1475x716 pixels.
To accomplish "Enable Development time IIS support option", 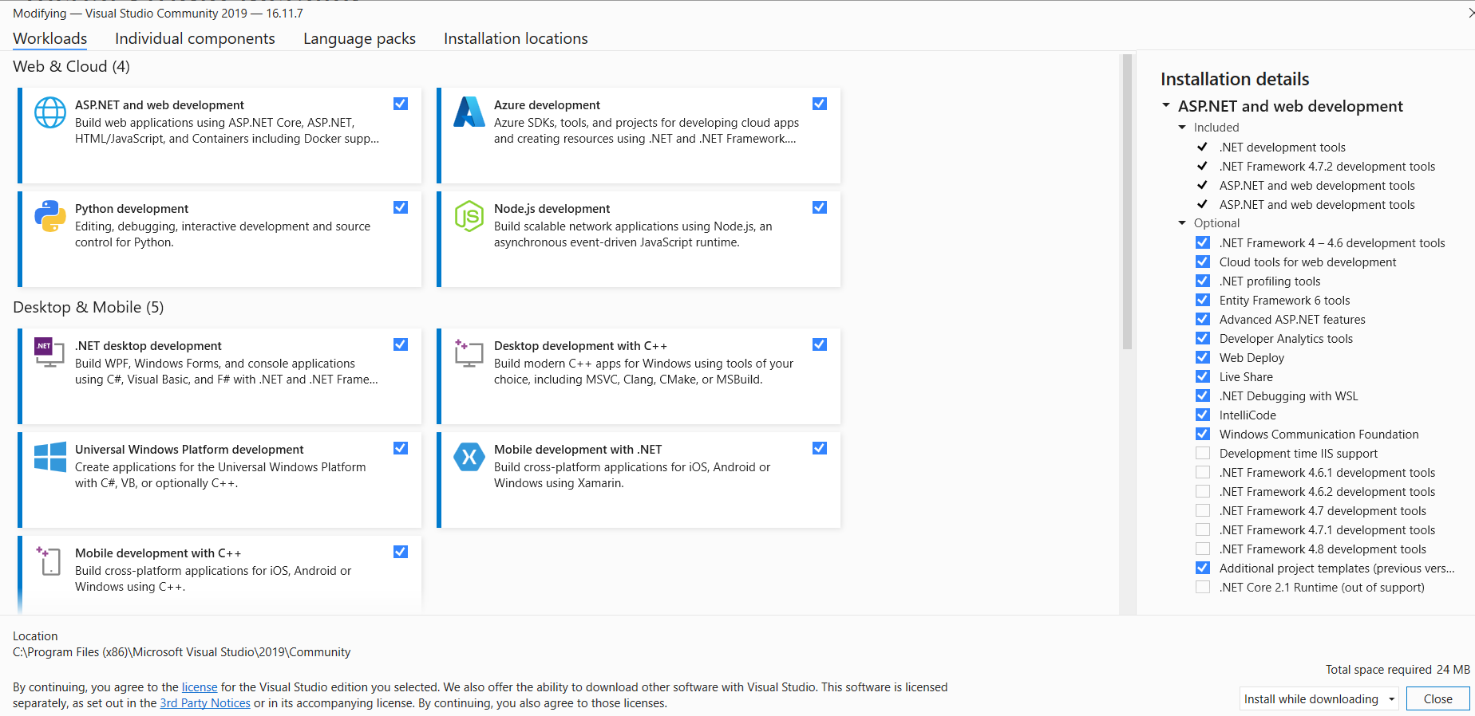I will click(x=1203, y=453).
